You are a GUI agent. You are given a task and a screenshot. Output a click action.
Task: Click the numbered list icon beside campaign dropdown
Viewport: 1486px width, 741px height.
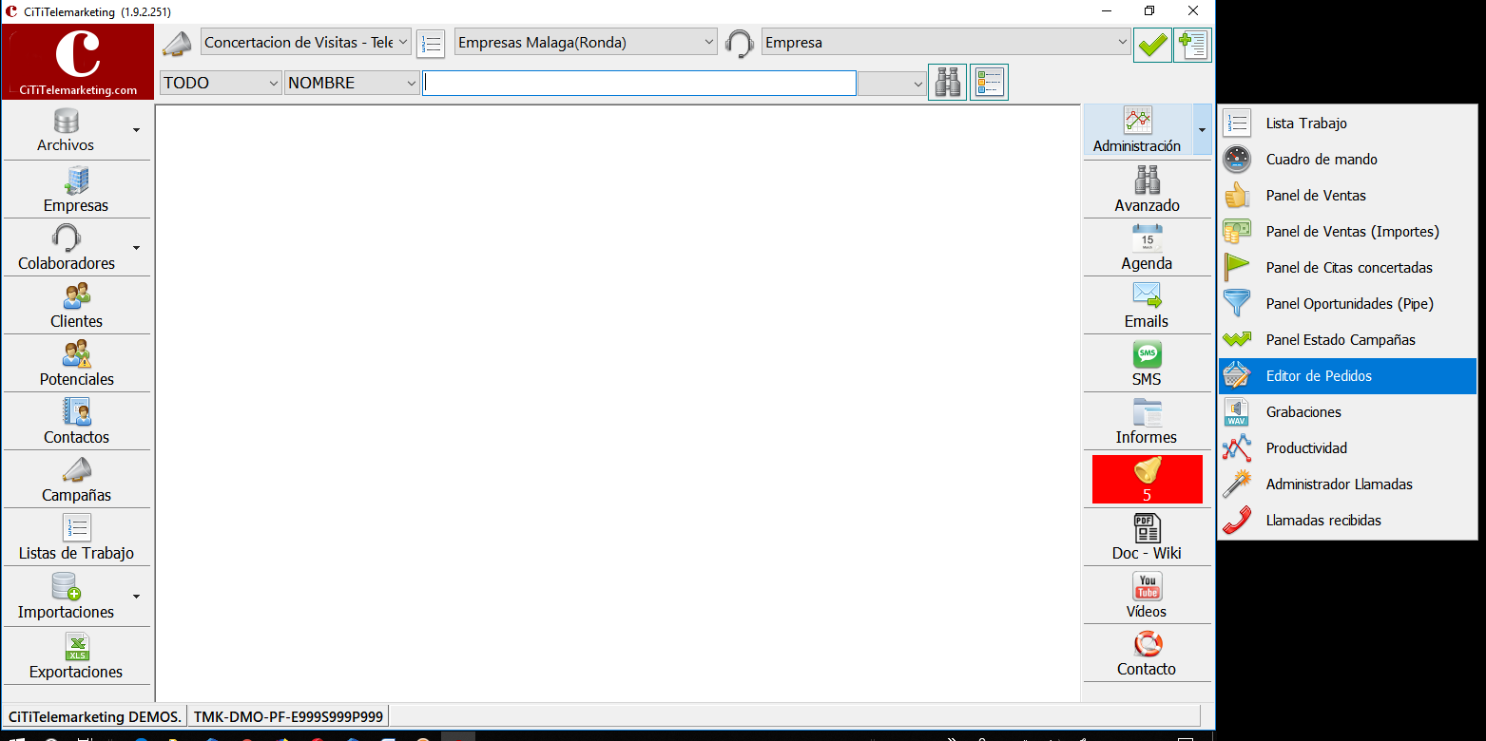click(431, 44)
